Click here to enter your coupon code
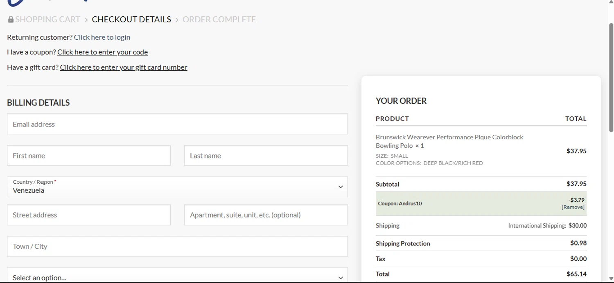Image resolution: width=614 pixels, height=283 pixels. pyautogui.click(x=102, y=52)
